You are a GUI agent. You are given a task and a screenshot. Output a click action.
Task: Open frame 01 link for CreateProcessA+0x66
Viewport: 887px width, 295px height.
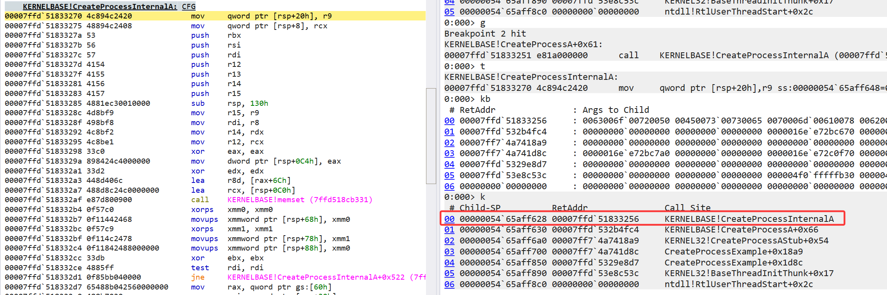coord(449,230)
